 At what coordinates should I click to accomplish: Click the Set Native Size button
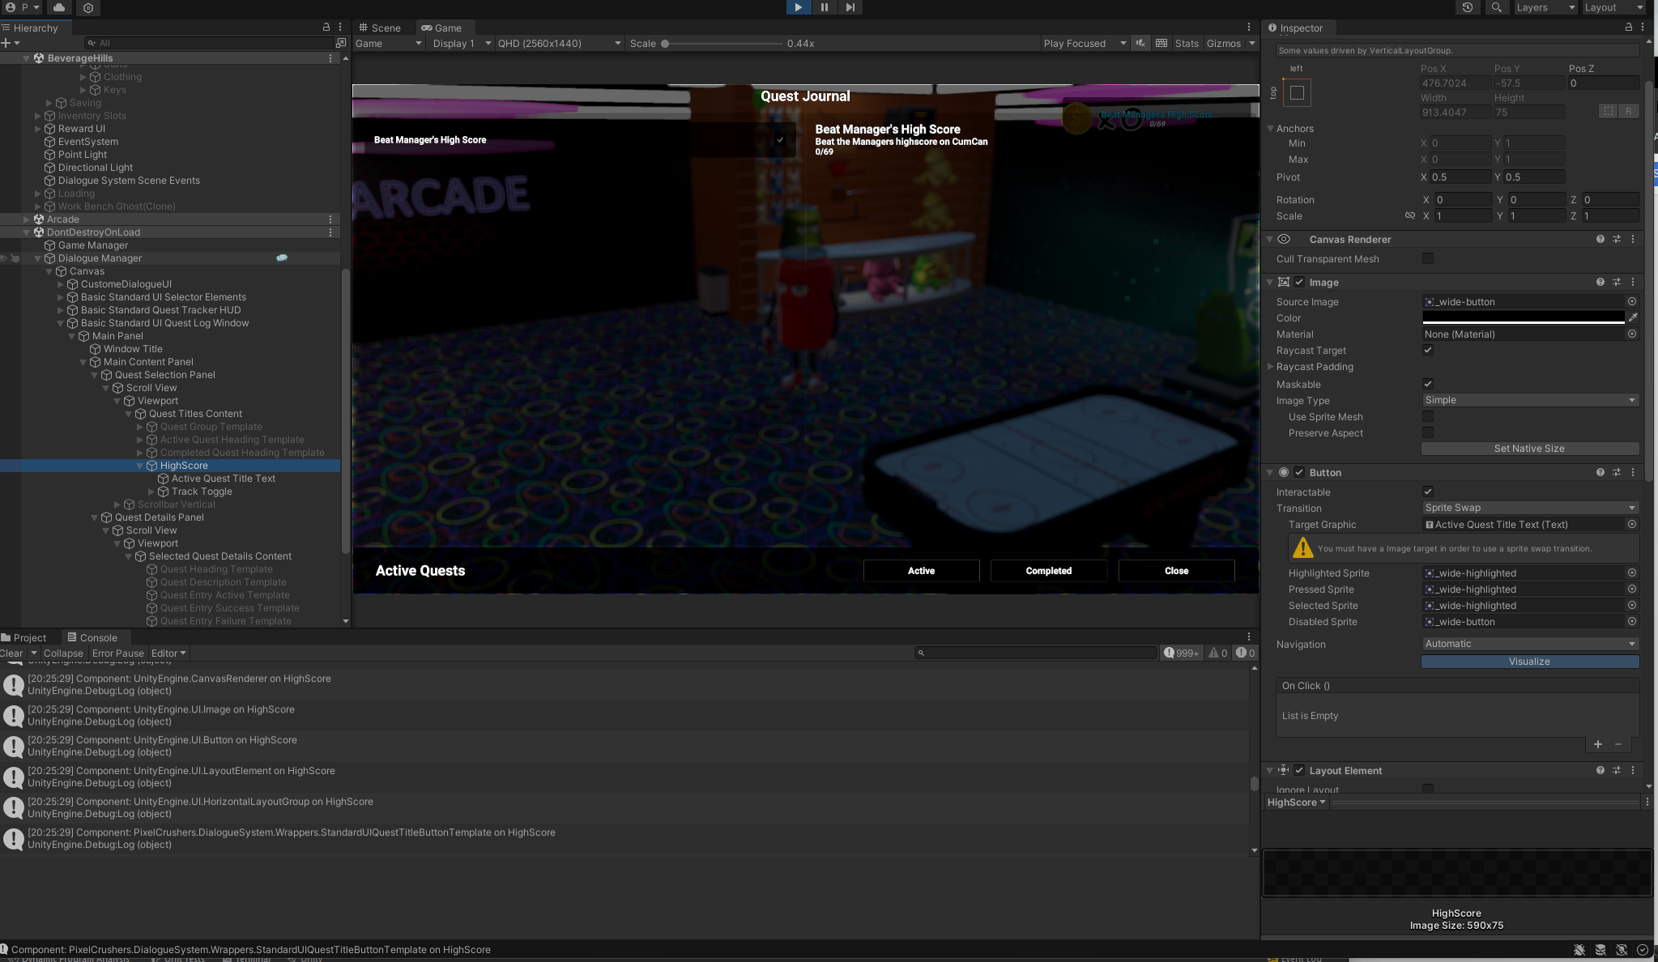1530,449
